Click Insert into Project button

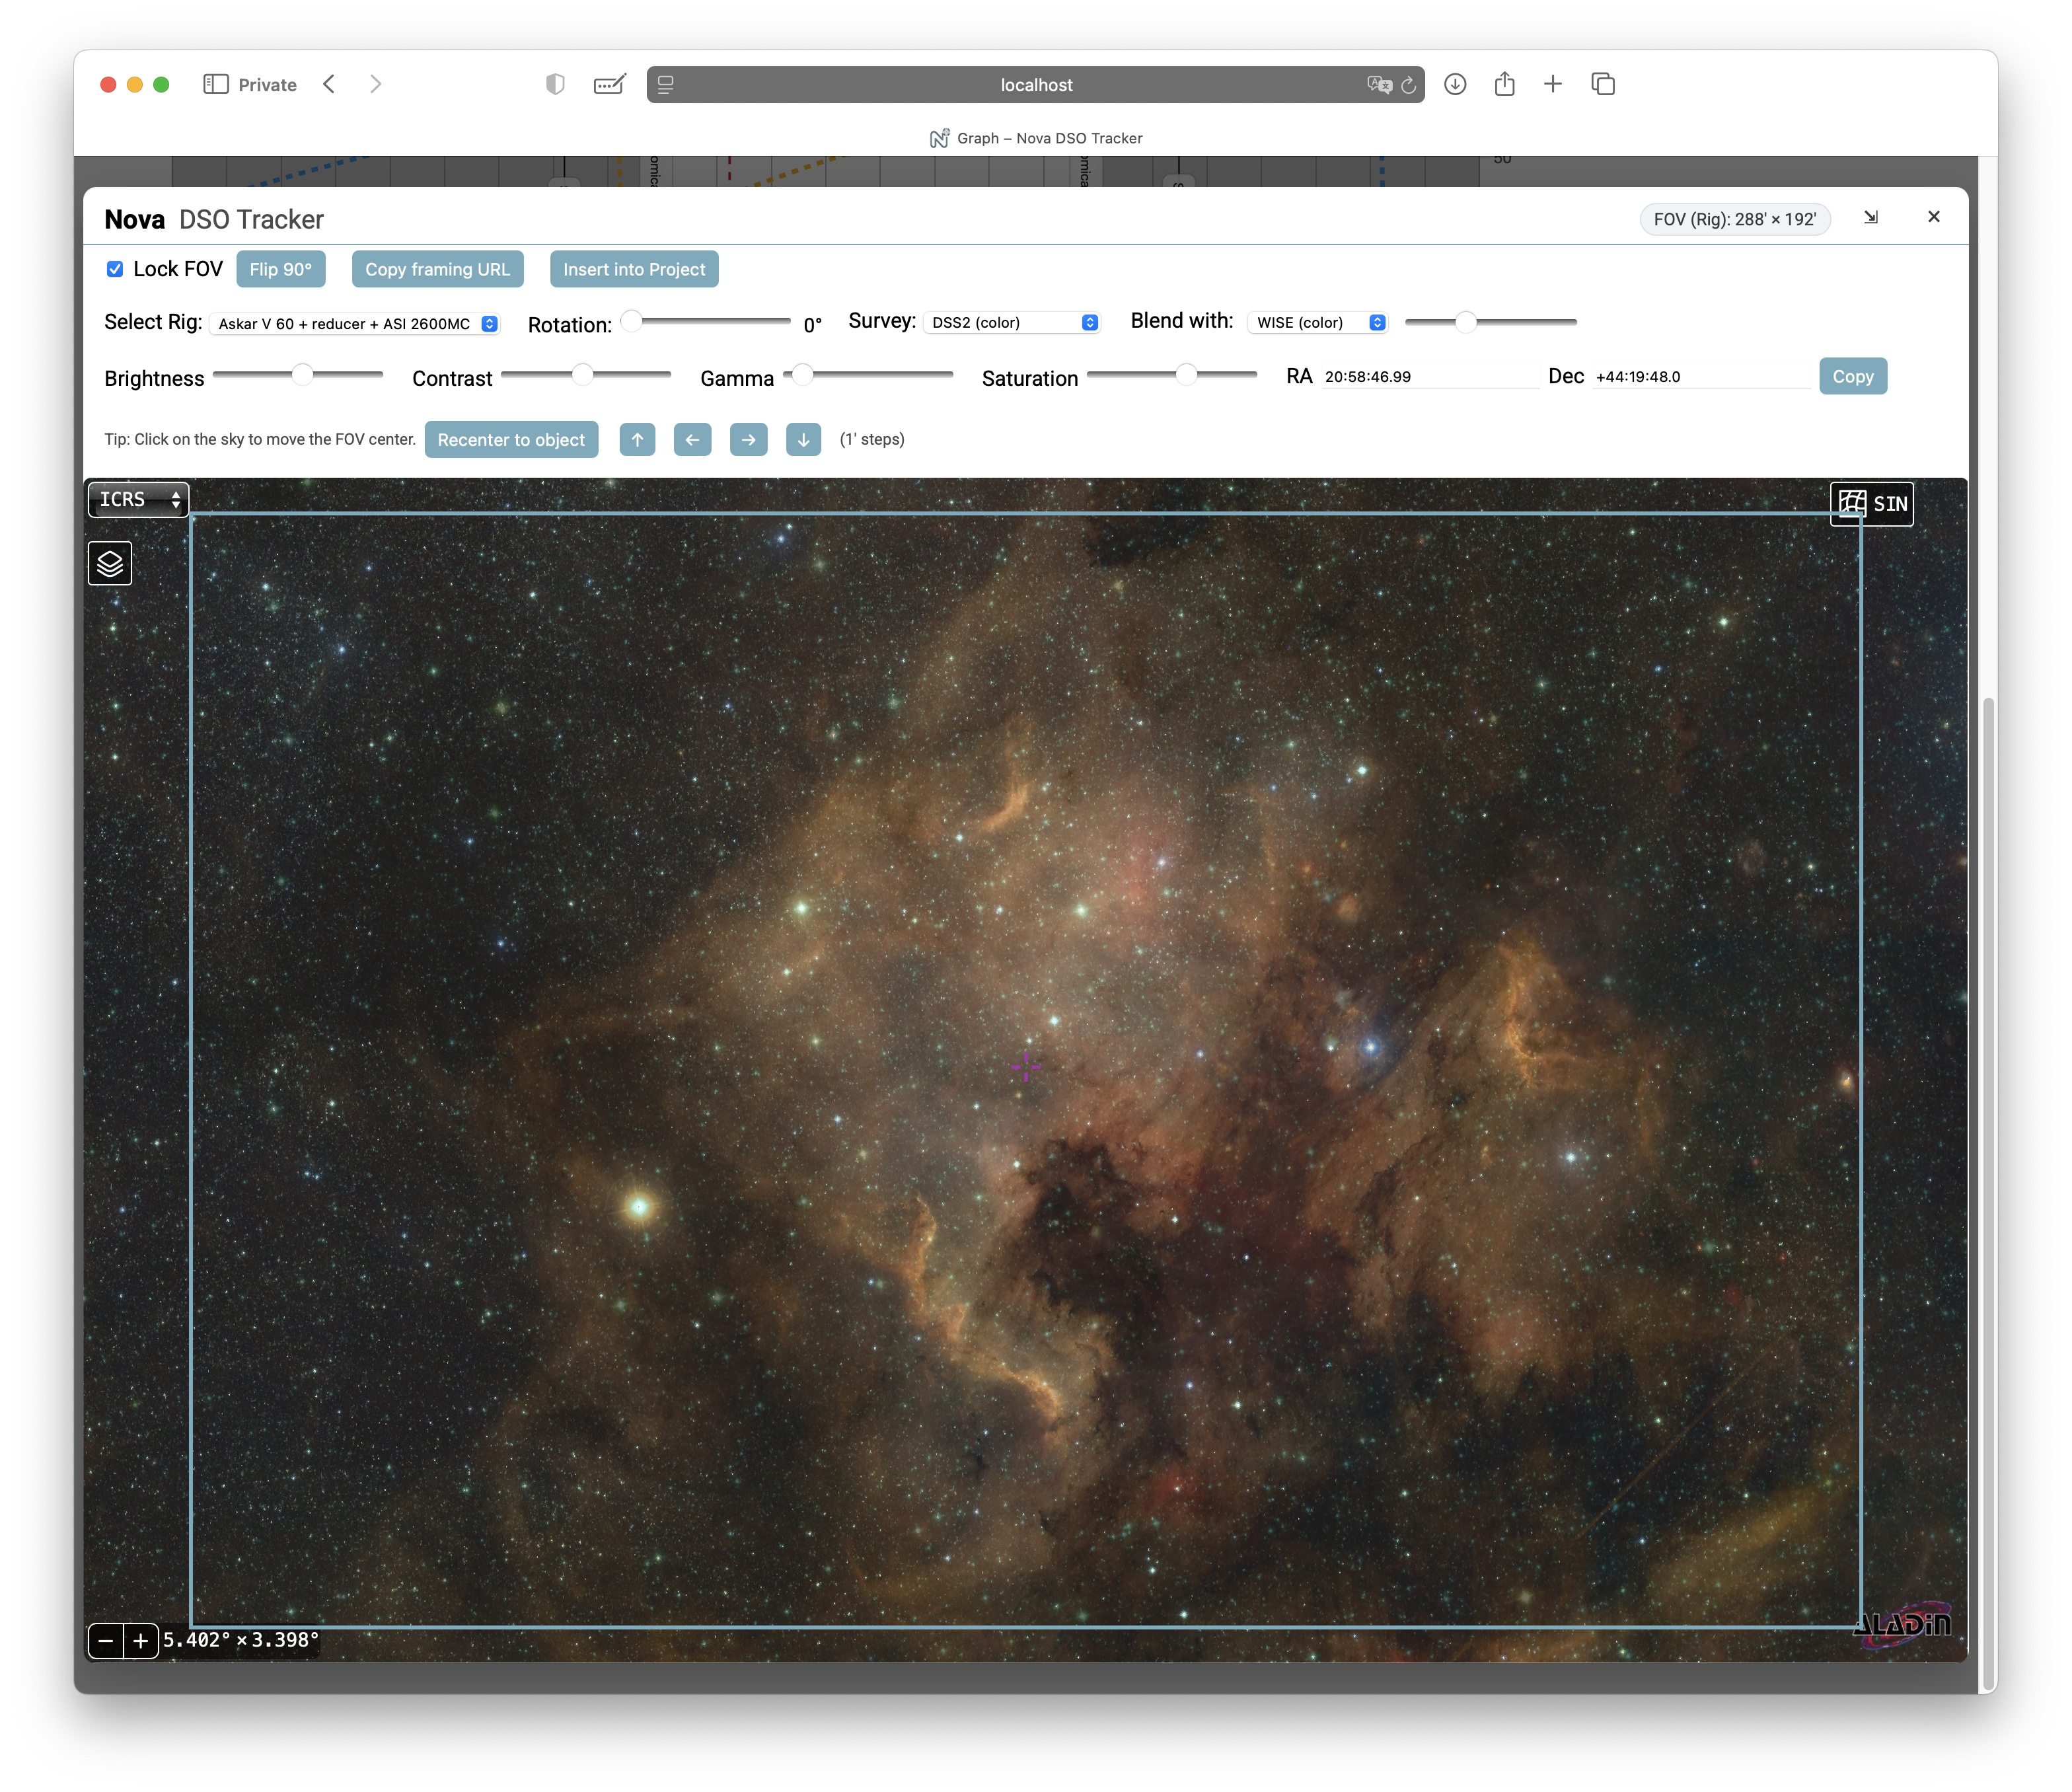coord(634,269)
